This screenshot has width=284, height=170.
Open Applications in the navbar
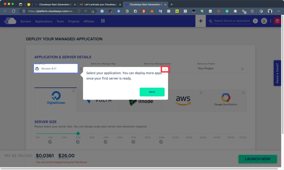coord(44,21)
